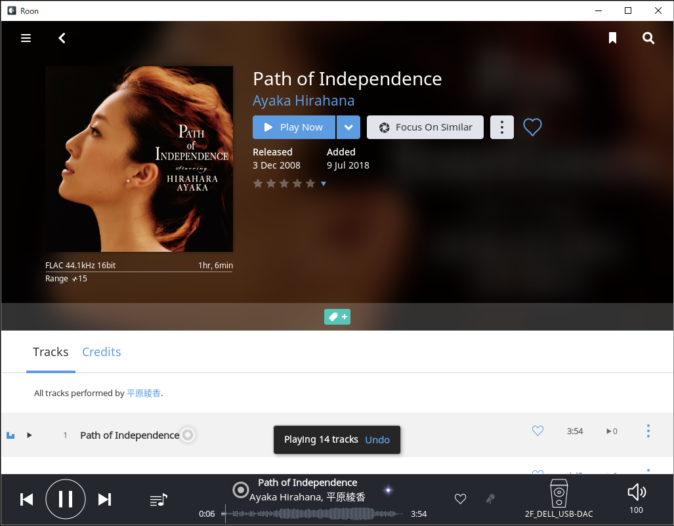Screen dimensions: 674x526
Task: Open the volume control at 100
Action: point(637,498)
